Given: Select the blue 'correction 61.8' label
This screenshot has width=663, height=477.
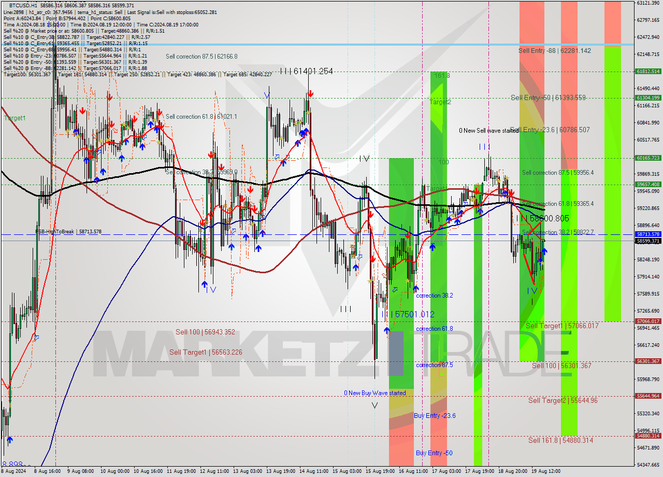Looking at the screenshot, I should pos(435,329).
